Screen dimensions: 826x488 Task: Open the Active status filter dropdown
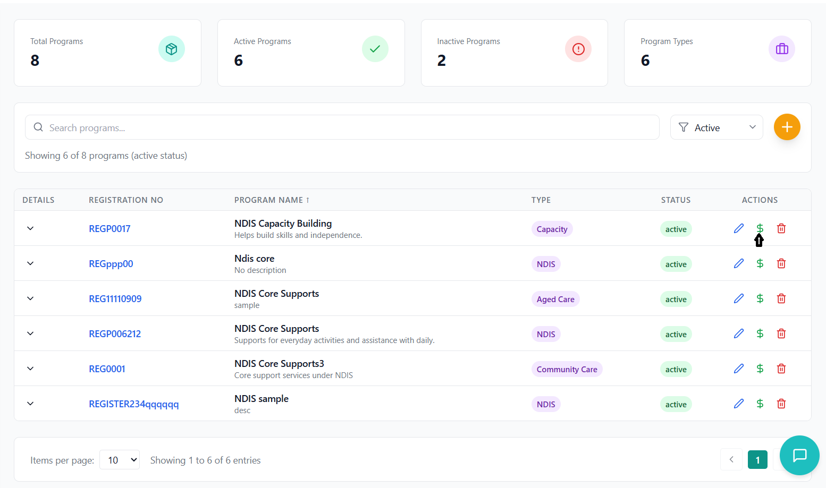717,127
